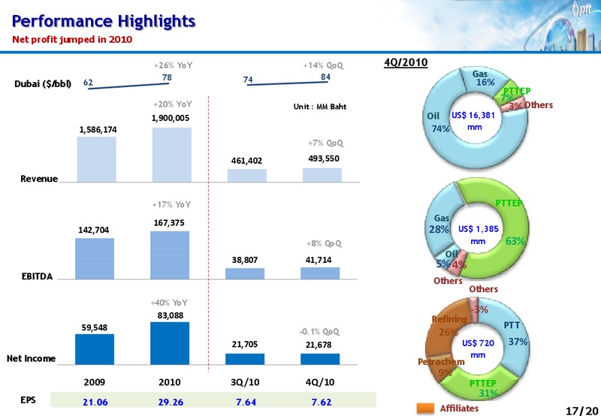601x416 pixels.
Task: Click the 3Q/10 axis label
Action: point(245,382)
